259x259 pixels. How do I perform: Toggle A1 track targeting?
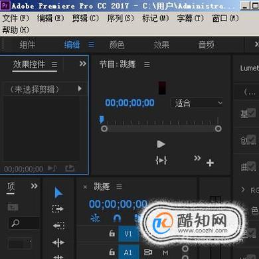coord(128,252)
